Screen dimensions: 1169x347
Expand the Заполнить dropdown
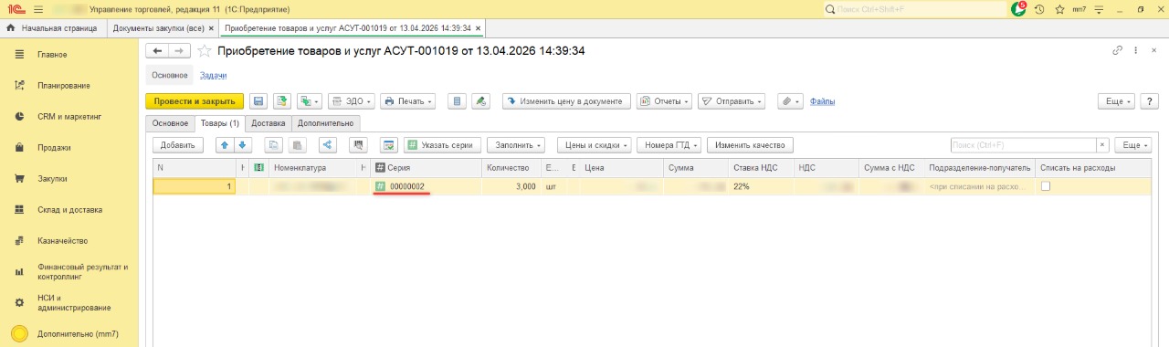(516, 144)
